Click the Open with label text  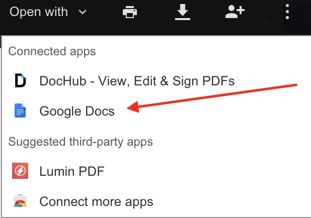click(39, 12)
